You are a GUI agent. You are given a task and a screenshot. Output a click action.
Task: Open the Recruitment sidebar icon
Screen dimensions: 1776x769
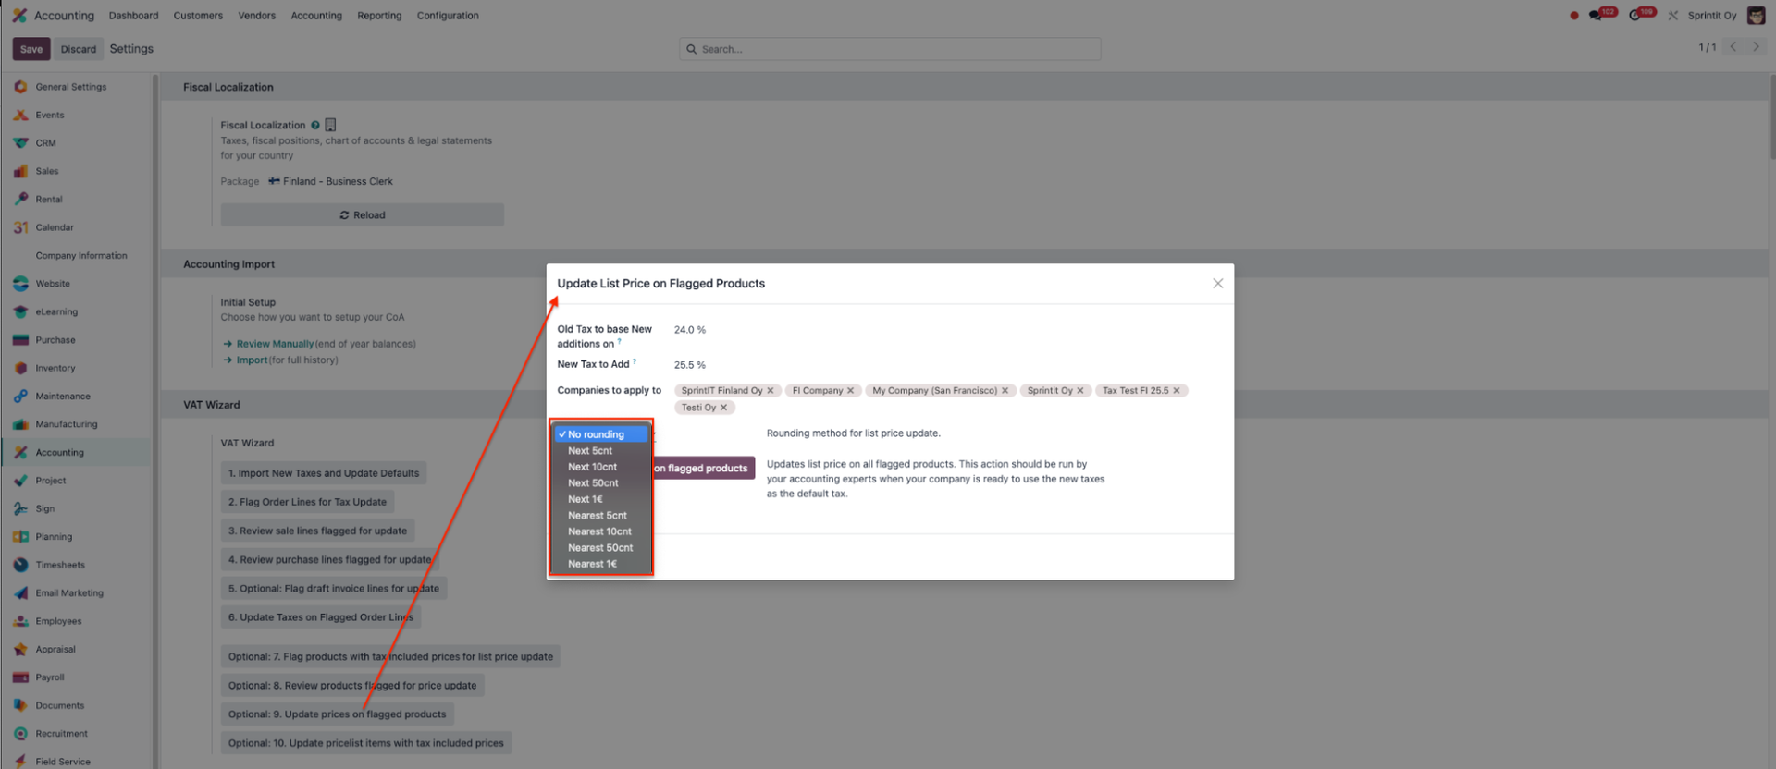coord(20,734)
